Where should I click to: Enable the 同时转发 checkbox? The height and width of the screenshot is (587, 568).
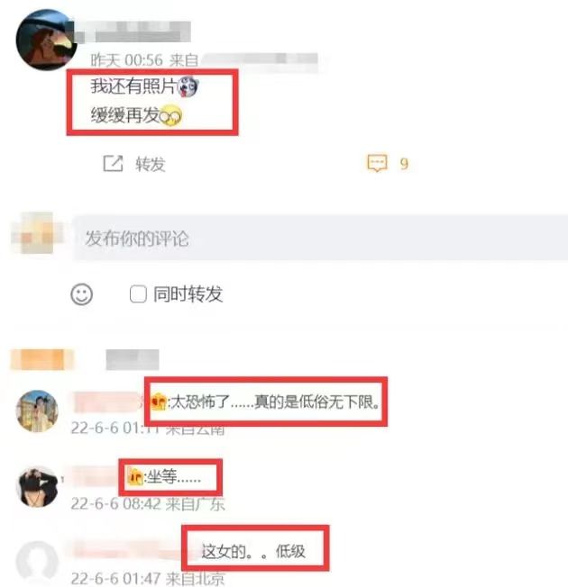[138, 293]
